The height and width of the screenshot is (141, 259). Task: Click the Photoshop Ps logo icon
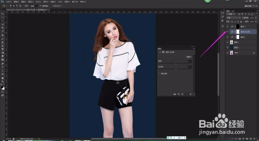(x=2, y=1)
